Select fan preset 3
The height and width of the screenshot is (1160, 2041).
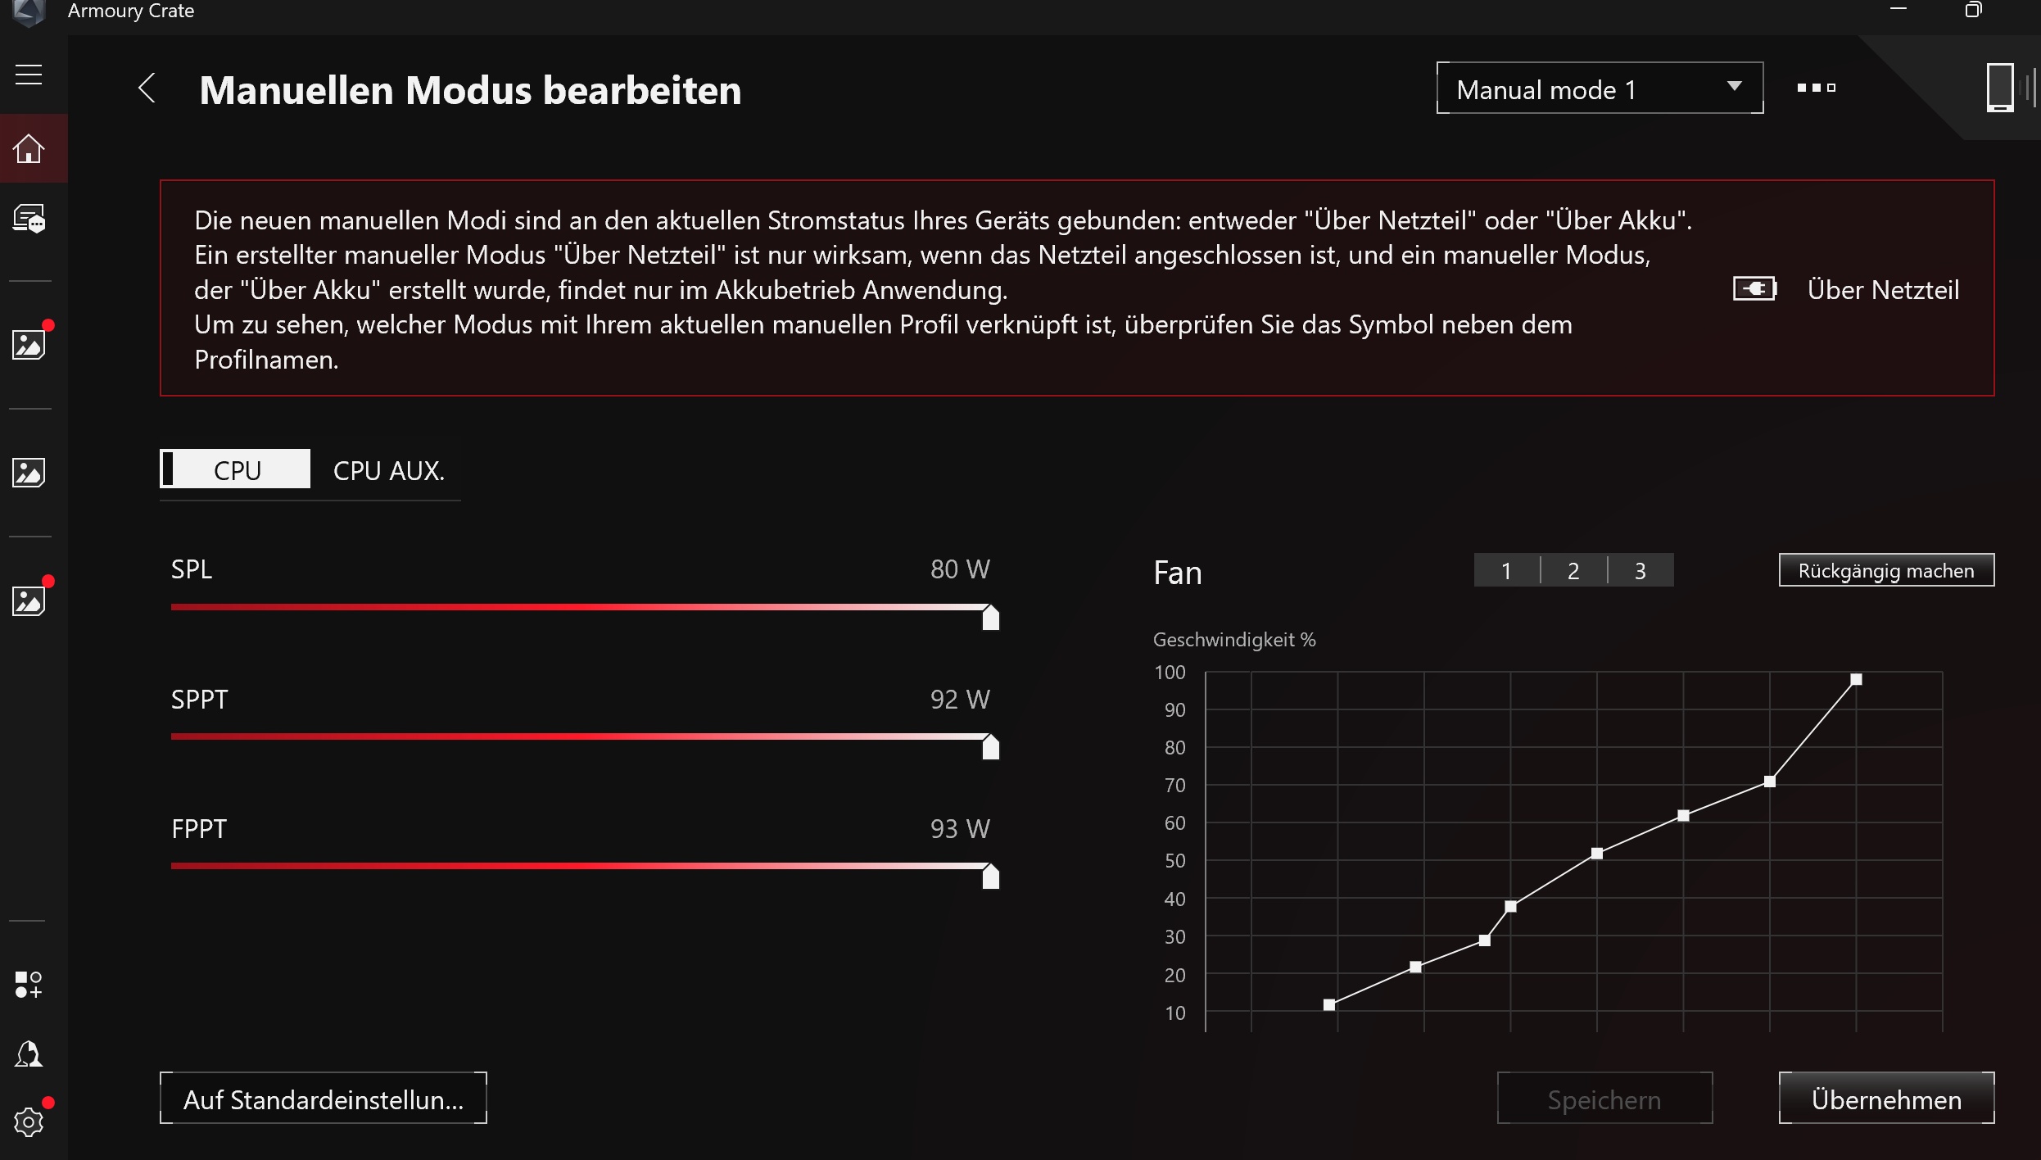point(1640,571)
